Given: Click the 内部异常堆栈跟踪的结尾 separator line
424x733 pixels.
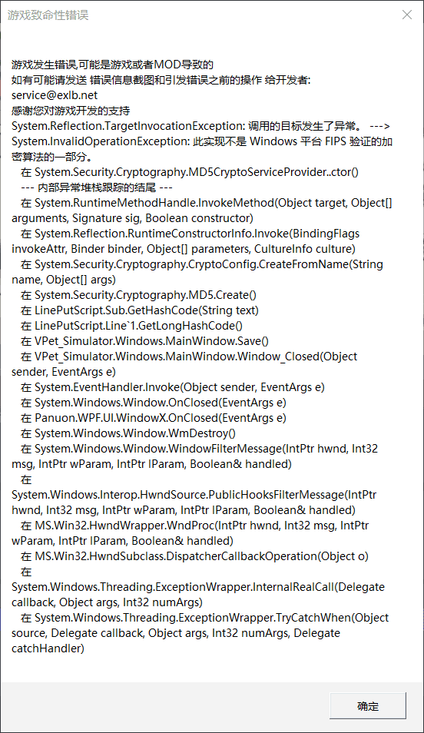Looking at the screenshot, I should click(x=96, y=187).
